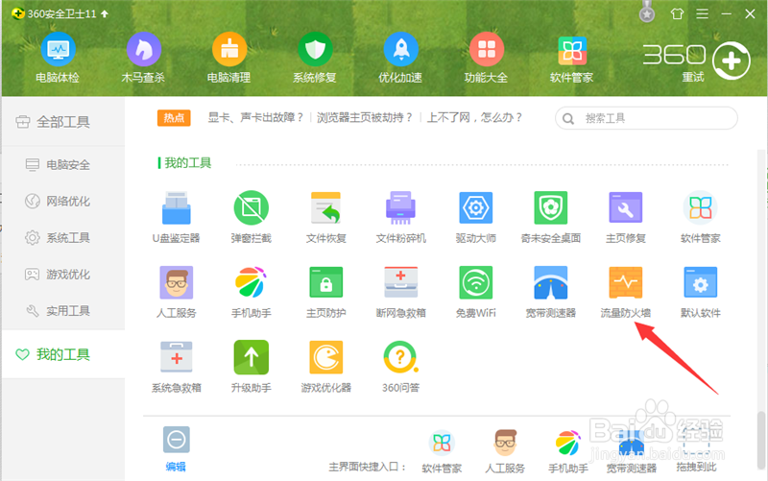Open 手机助手 shortcut in bottom bar

click(x=568, y=452)
